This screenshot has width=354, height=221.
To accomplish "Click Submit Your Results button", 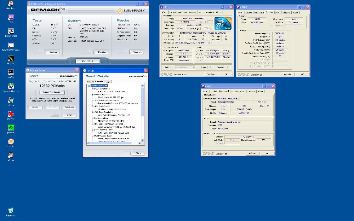I will [x=52, y=92].
